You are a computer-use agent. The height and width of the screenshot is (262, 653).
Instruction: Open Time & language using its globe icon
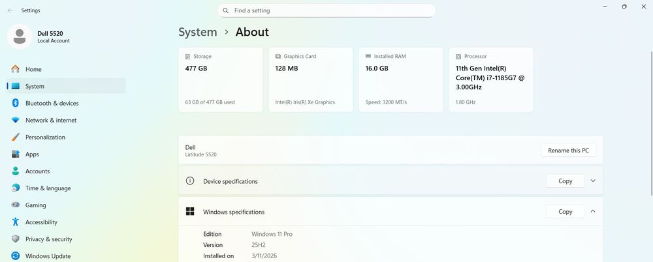tap(15, 188)
